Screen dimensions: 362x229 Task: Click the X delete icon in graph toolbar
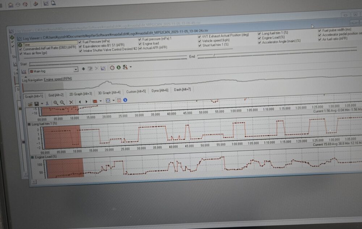point(71,103)
